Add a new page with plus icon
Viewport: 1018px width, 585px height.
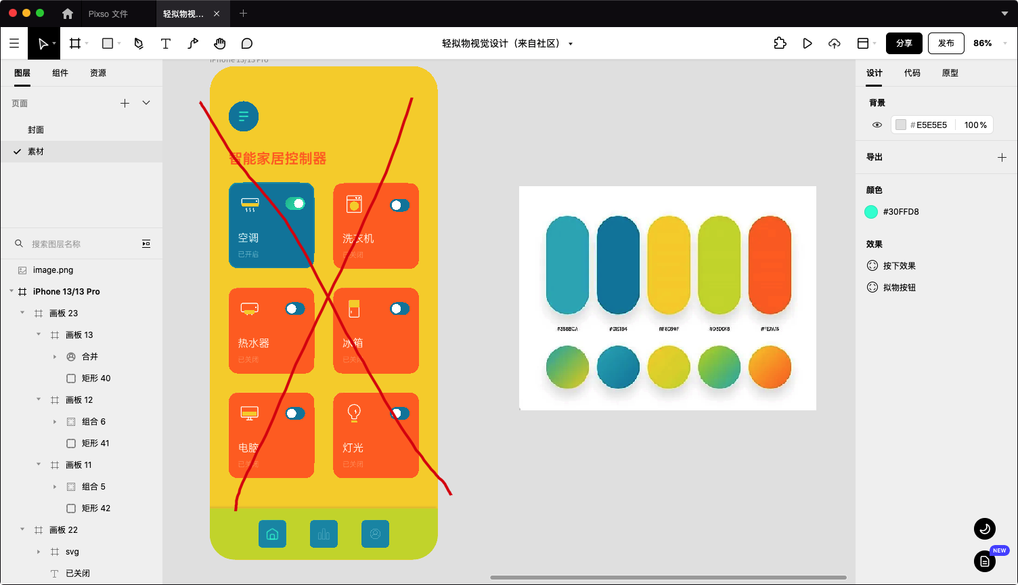pos(125,103)
